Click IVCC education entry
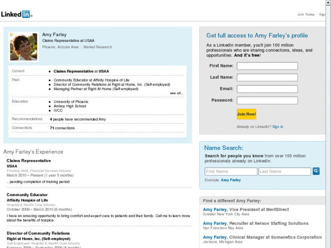Viewport: 331px width, 248px height. click(58, 111)
